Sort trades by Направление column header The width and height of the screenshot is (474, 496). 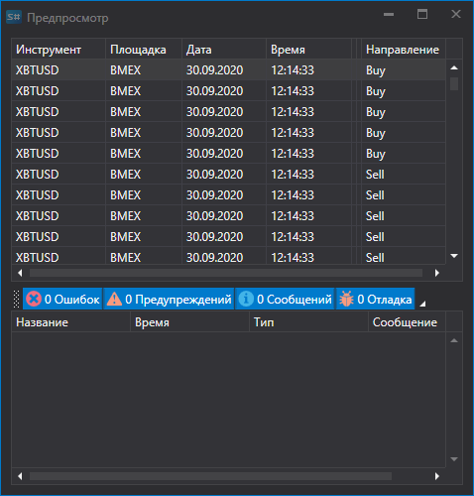404,50
